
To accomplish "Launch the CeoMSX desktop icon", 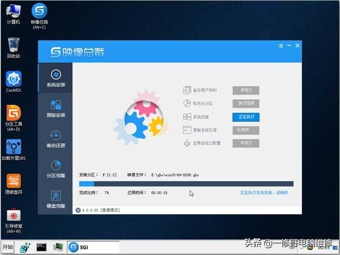I will [x=14, y=82].
